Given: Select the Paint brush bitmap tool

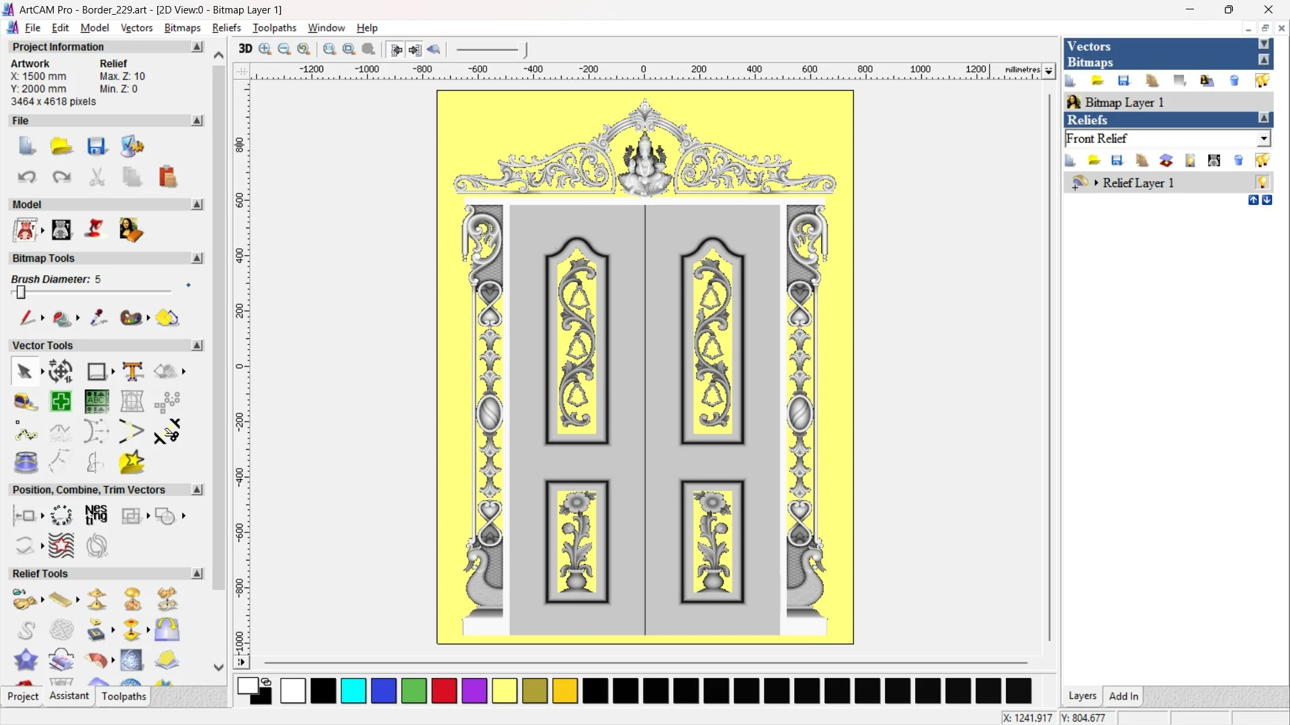Looking at the screenshot, I should pos(26,318).
